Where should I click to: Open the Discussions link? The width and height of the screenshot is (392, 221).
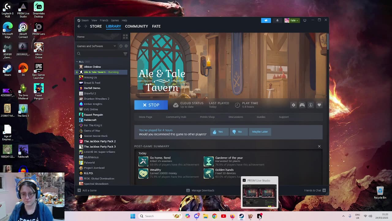pos(236,117)
